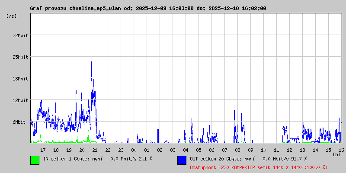
Task: Click the hour label '07' on x-axis
Action: pyautogui.click(x=224, y=150)
